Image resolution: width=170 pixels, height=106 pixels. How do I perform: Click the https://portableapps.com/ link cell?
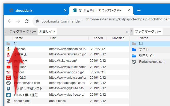67,83
